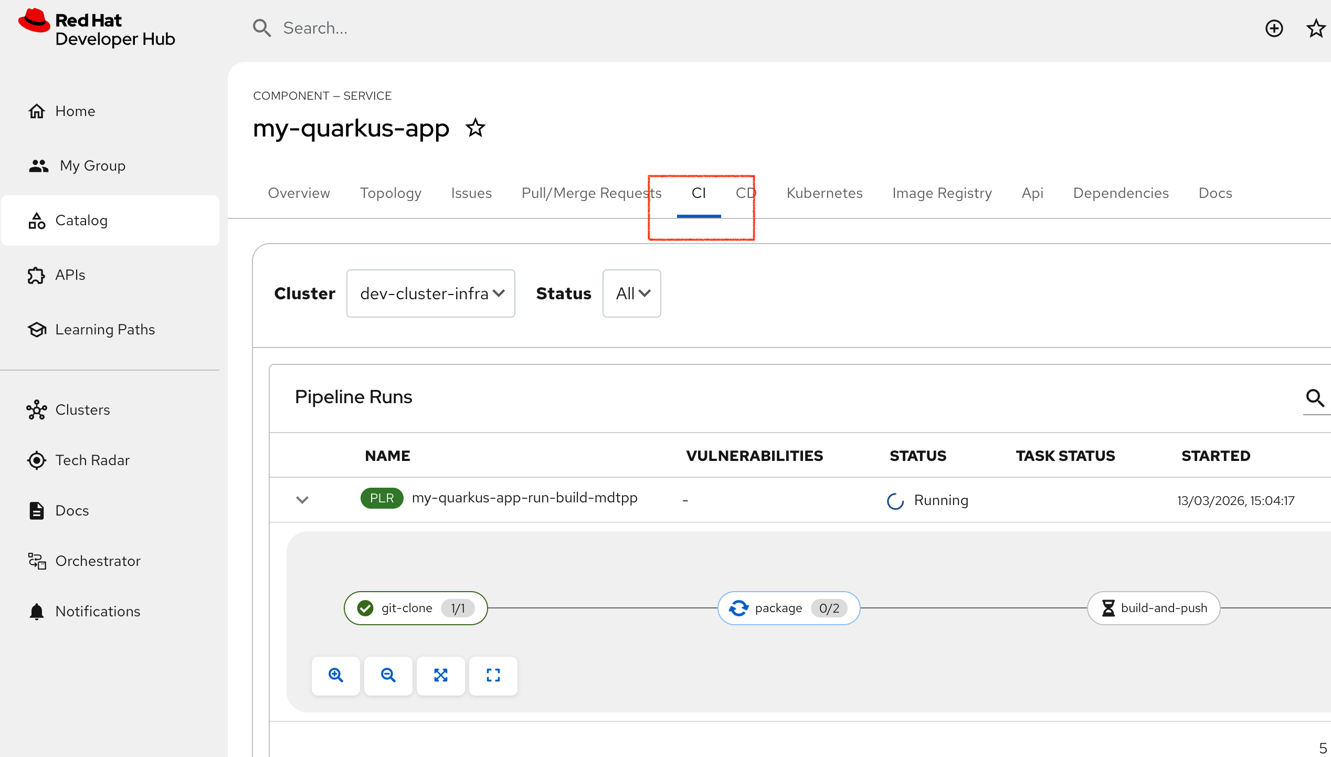Image resolution: width=1331 pixels, height=757 pixels.
Task: Click the zoom out icon in pipeline graph
Action: click(388, 675)
